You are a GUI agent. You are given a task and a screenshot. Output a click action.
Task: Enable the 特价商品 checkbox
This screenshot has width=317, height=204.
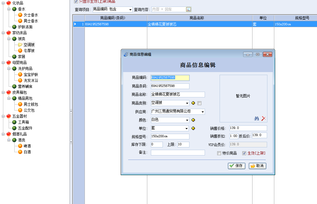pyautogui.click(x=219, y=153)
